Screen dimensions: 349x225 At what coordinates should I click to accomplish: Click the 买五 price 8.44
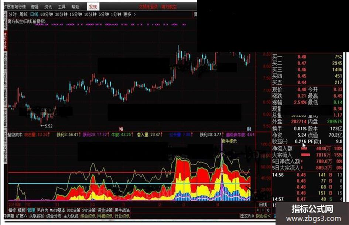tap(302, 83)
